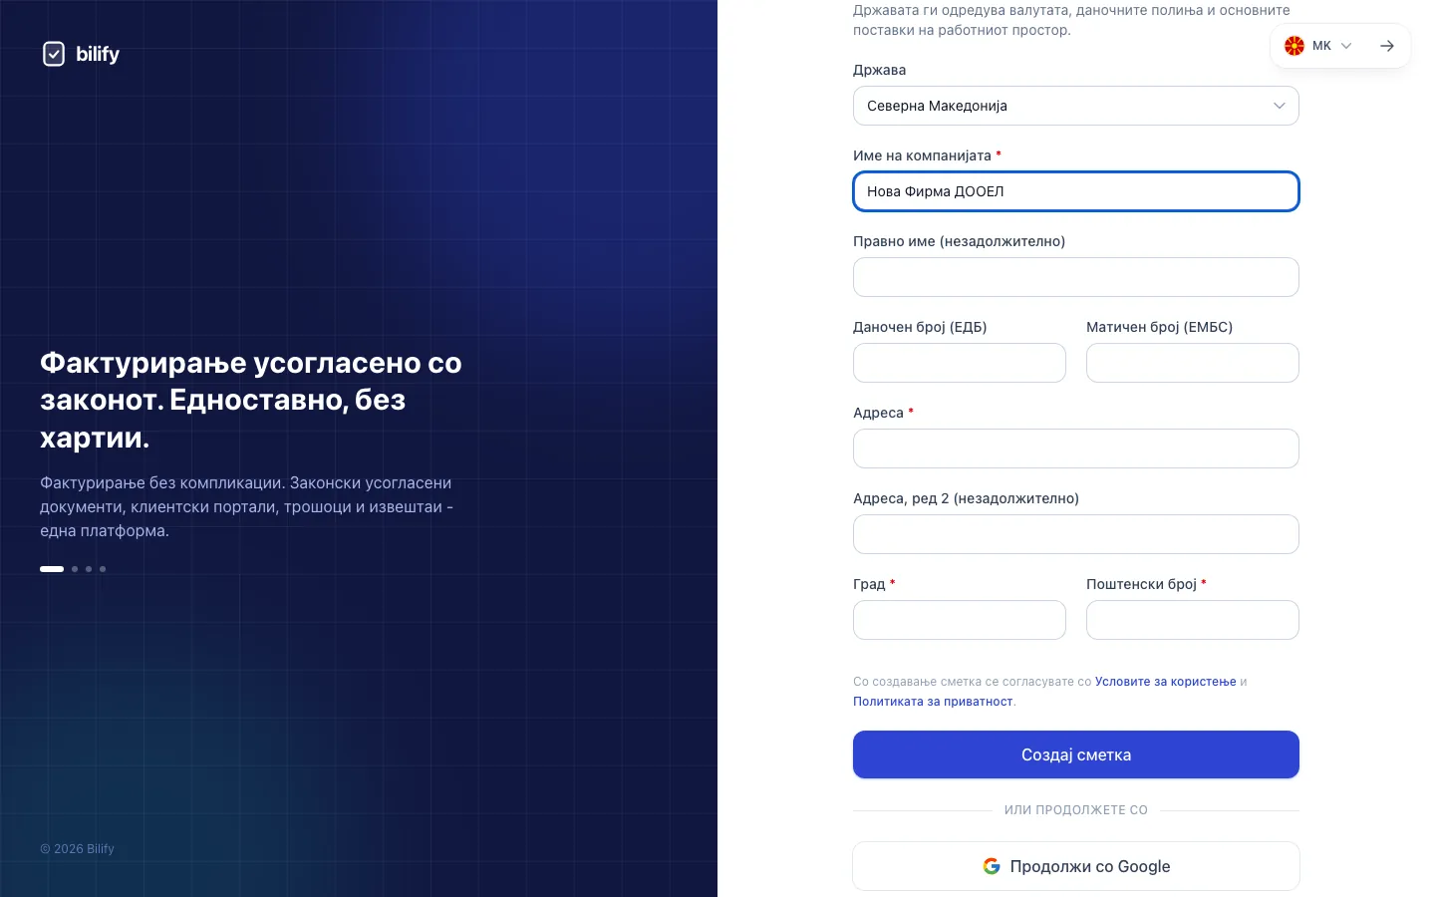1435x897 pixels.
Task: Click the Град input field
Action: [960, 620]
